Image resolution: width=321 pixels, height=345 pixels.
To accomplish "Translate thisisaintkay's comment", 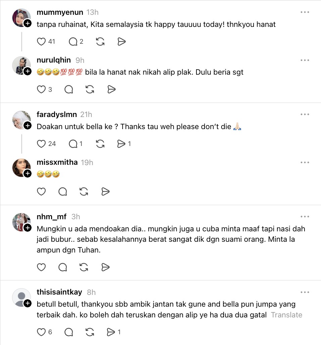I will [286, 315].
